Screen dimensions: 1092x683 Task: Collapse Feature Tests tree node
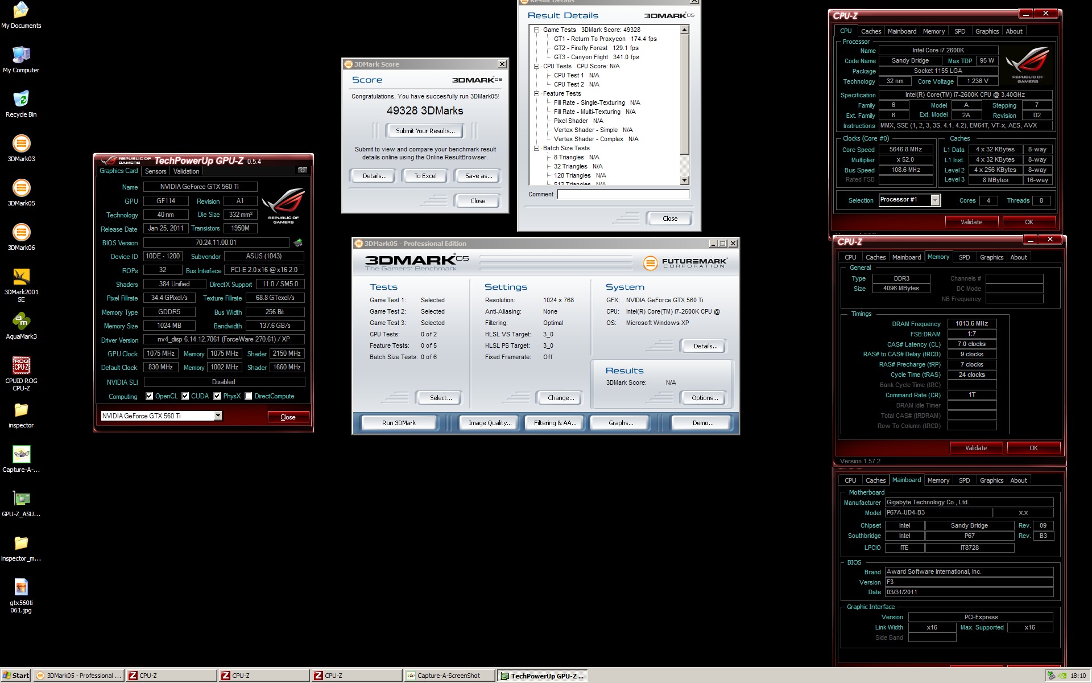click(x=536, y=93)
